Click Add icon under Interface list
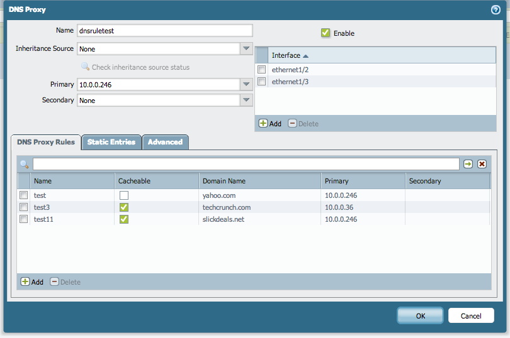The height and width of the screenshot is (338, 510). (263, 124)
